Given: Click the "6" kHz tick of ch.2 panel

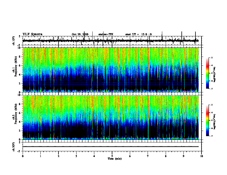Looking at the screenshot, I should 20,113.
